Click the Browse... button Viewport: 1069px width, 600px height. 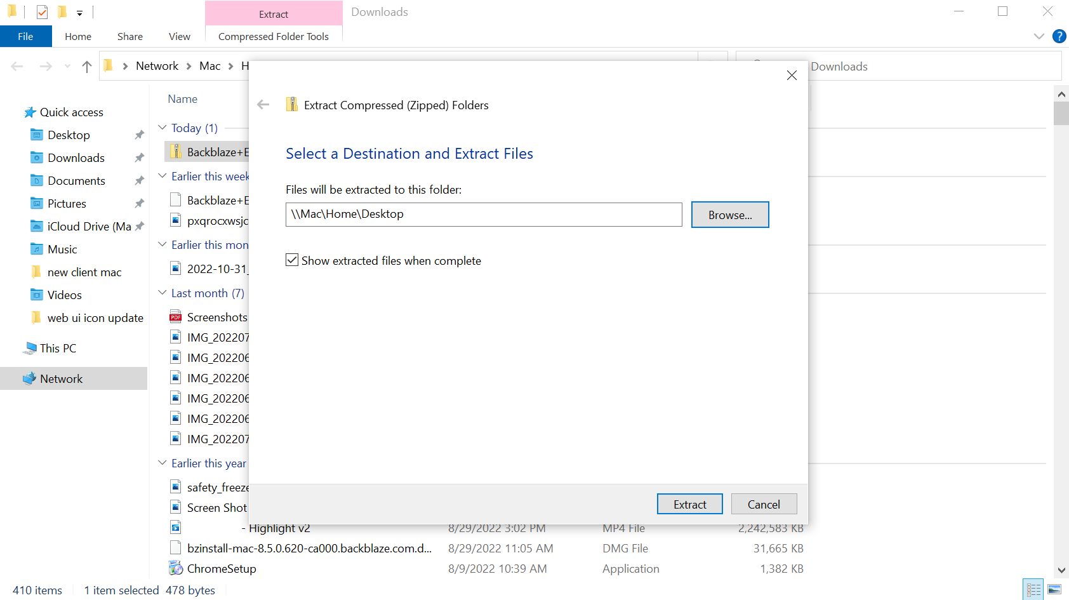point(730,215)
